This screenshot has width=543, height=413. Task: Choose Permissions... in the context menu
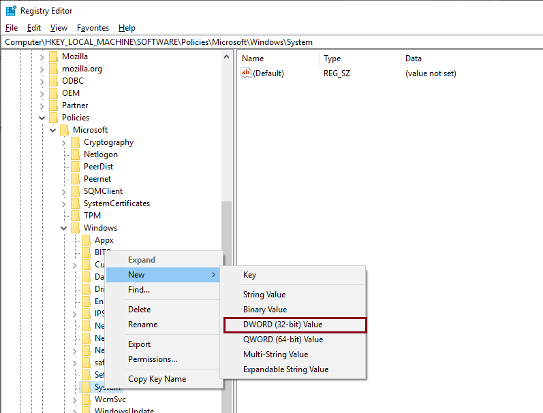(x=163, y=359)
